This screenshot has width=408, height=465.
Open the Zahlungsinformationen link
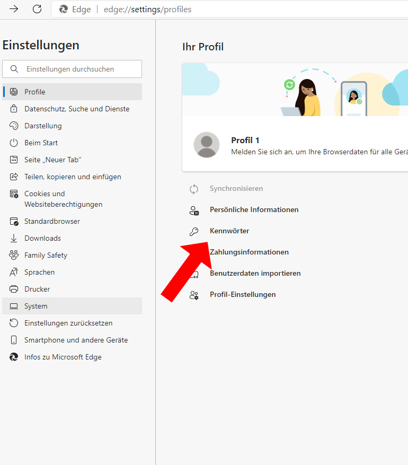click(249, 252)
